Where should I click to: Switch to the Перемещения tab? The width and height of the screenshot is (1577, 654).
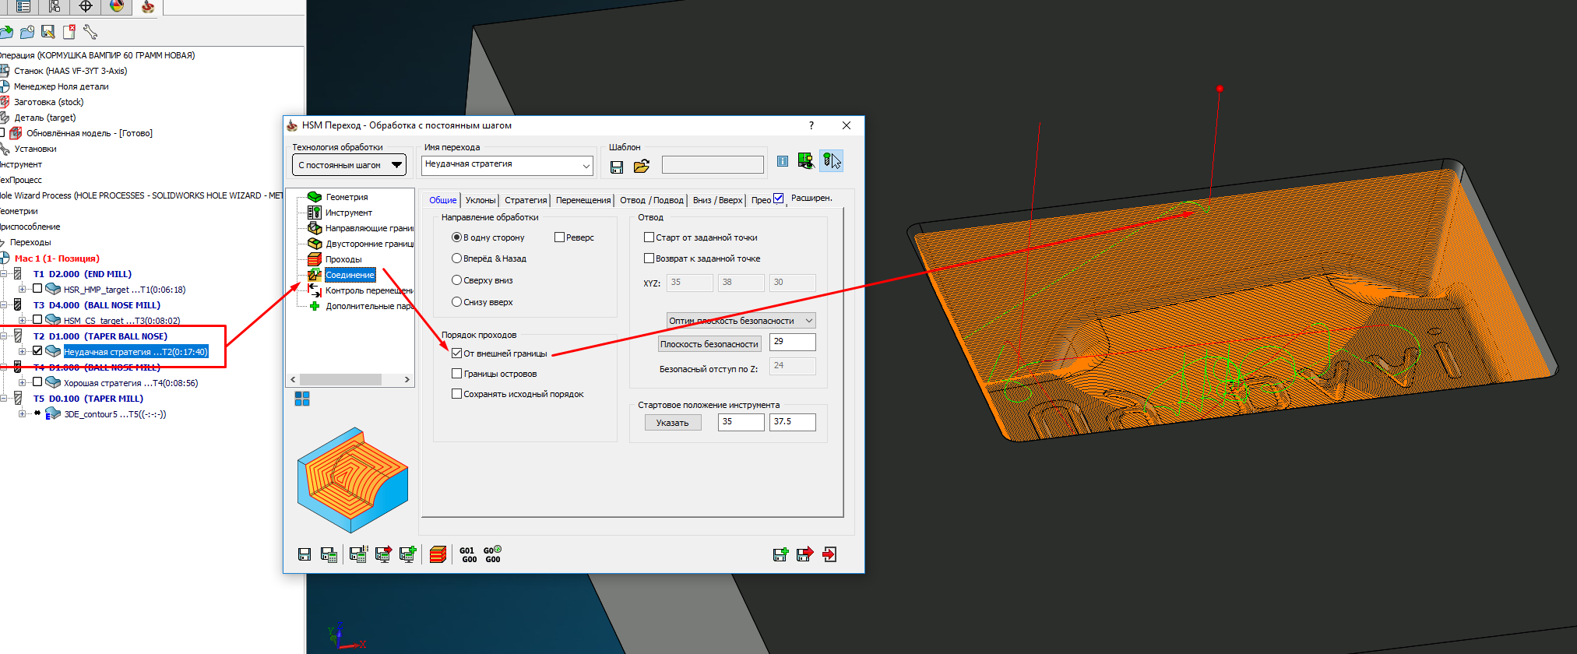pos(583,200)
